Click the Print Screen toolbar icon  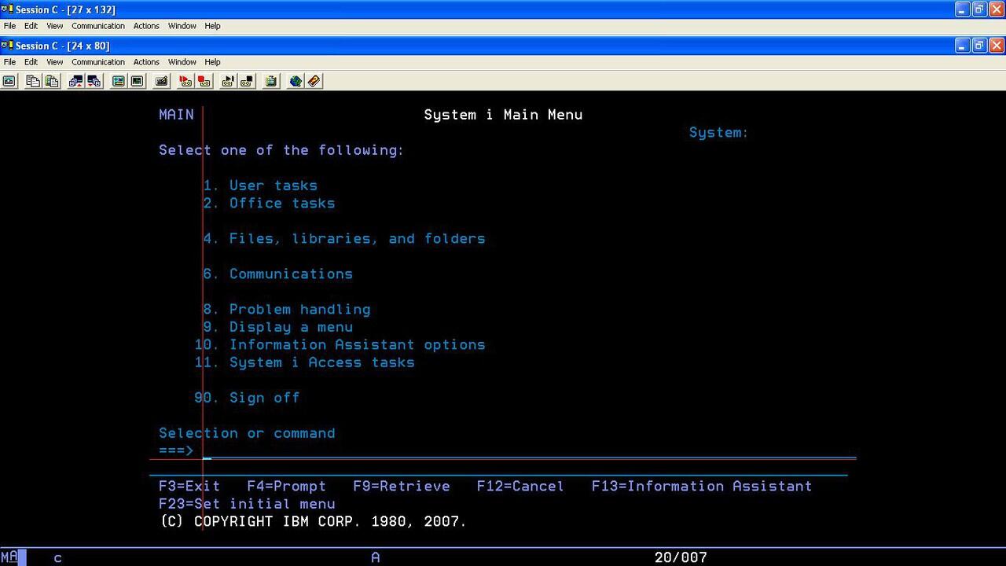(9, 81)
